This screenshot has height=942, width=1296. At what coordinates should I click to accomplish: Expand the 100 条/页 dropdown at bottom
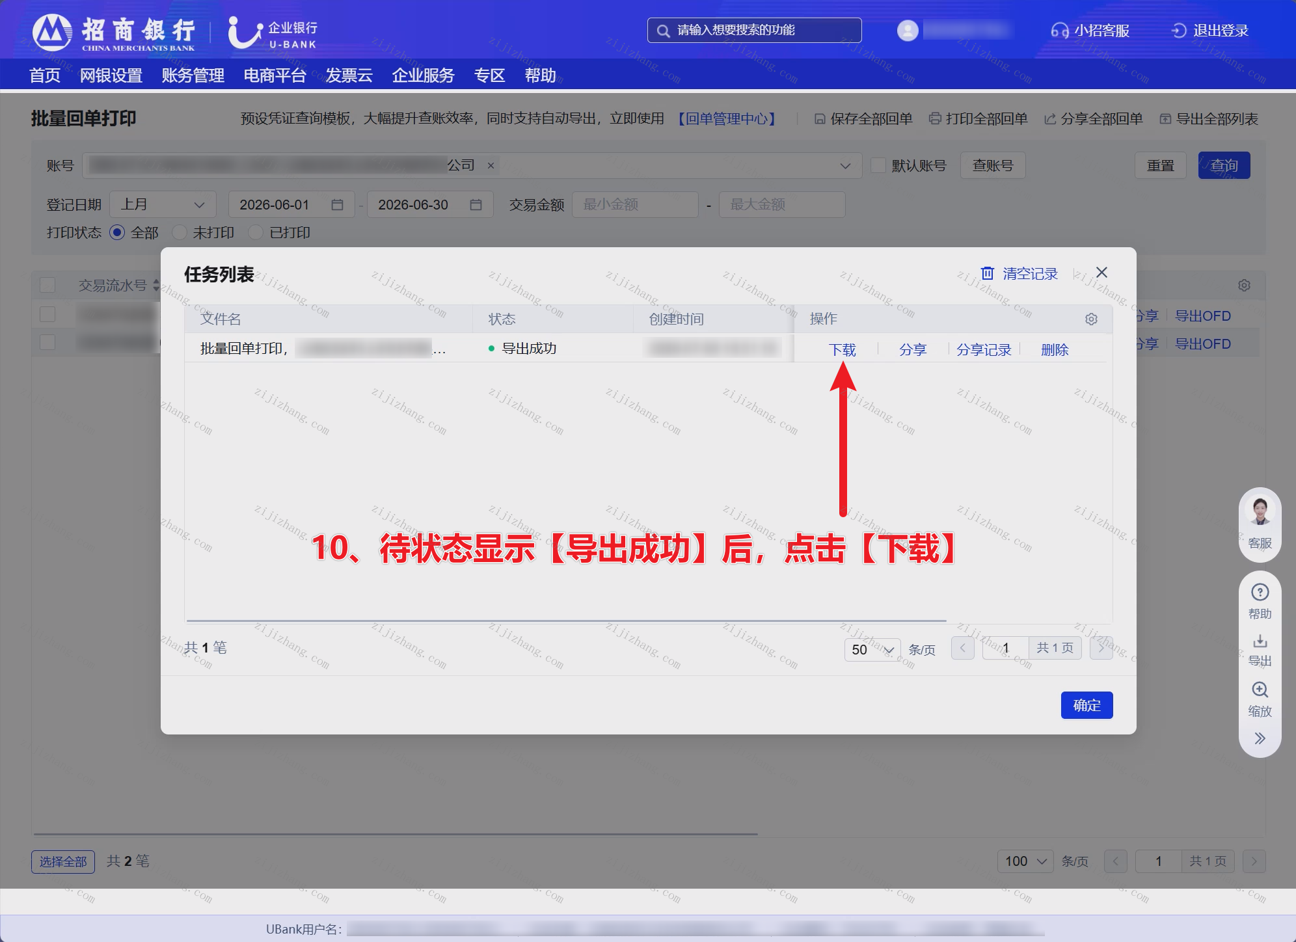pos(1025,861)
